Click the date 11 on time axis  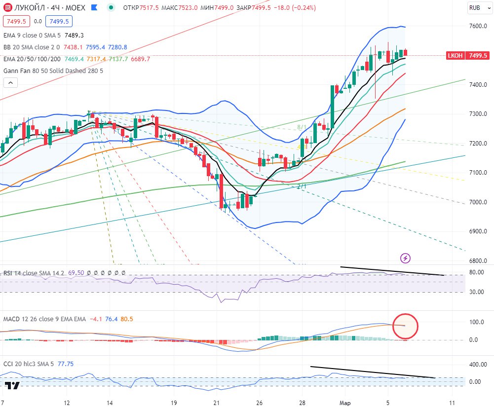(452, 403)
